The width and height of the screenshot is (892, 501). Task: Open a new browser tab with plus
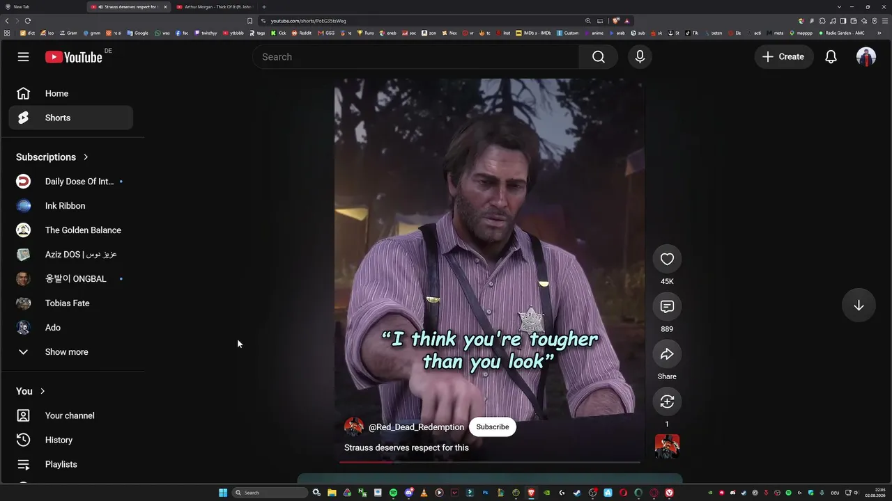[x=264, y=7]
